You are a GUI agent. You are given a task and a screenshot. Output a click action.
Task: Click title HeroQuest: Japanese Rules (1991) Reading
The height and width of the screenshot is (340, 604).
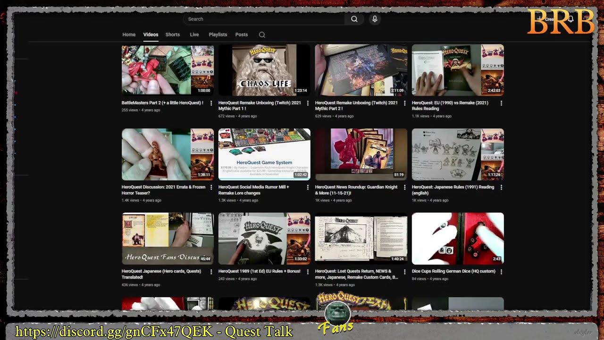coord(453,190)
